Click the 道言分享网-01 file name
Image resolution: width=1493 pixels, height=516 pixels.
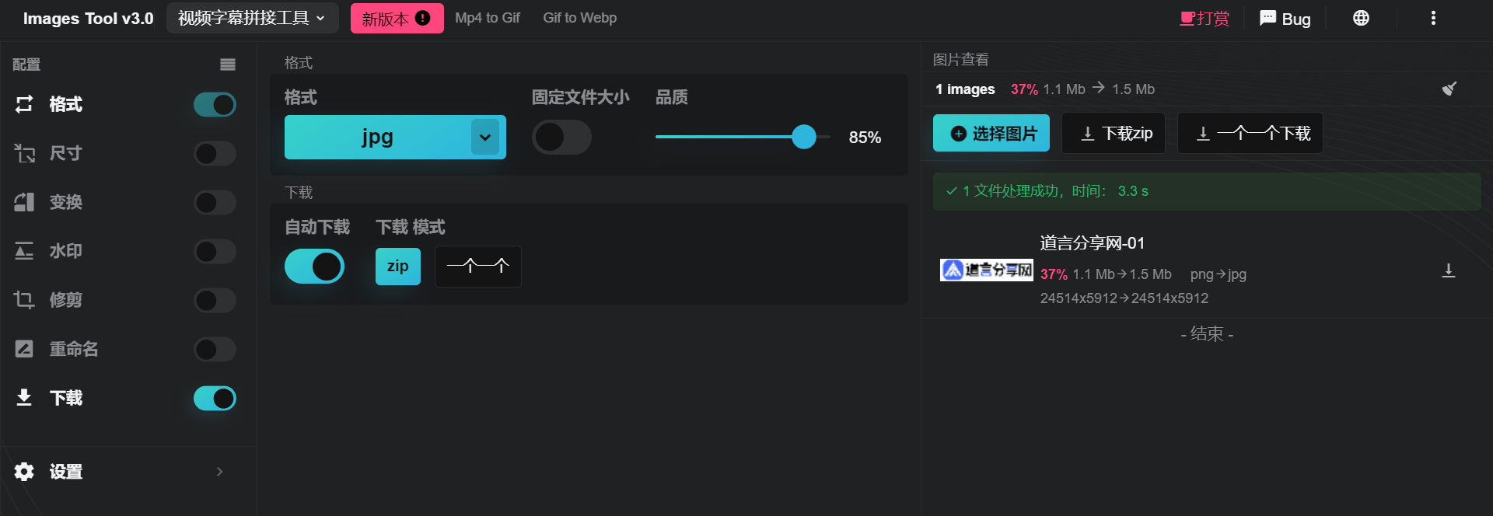click(x=1093, y=243)
